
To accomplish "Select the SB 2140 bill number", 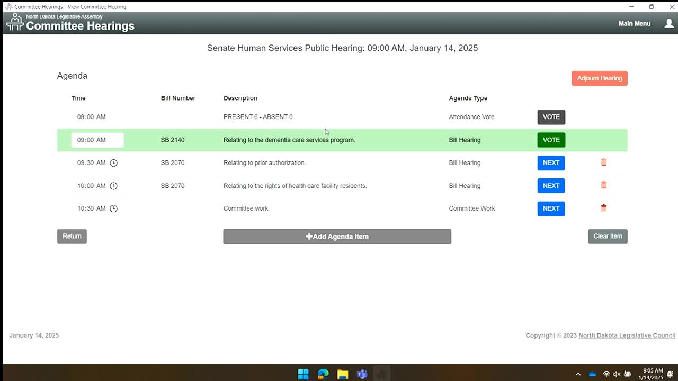I will point(173,140).
